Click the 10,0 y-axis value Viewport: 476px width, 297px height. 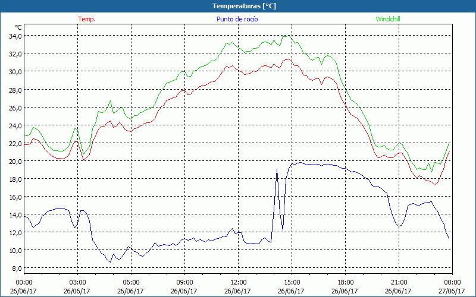coord(15,251)
